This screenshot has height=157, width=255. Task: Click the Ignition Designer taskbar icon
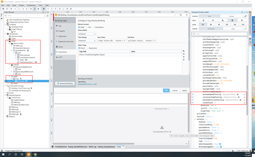pyautogui.click(x=28, y=154)
